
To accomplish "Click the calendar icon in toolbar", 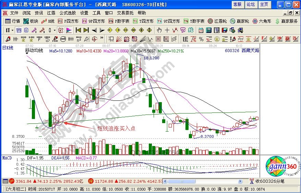I will point(201,30).
